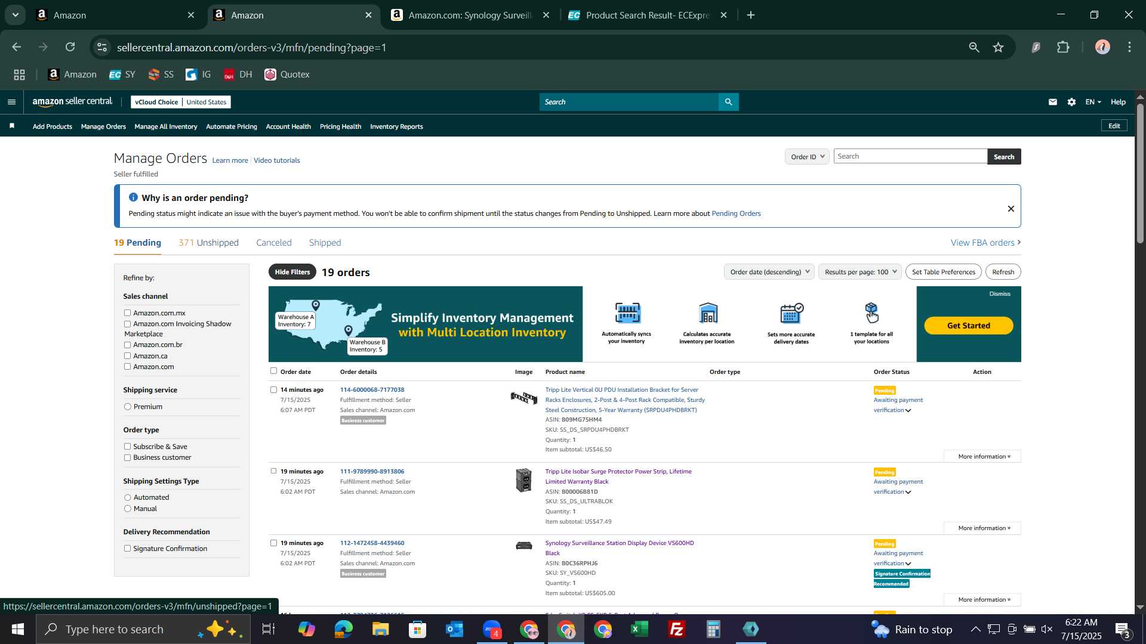This screenshot has height=644, width=1146.
Task: Expand More information for order 114-6000068-7177038
Action: (982, 456)
